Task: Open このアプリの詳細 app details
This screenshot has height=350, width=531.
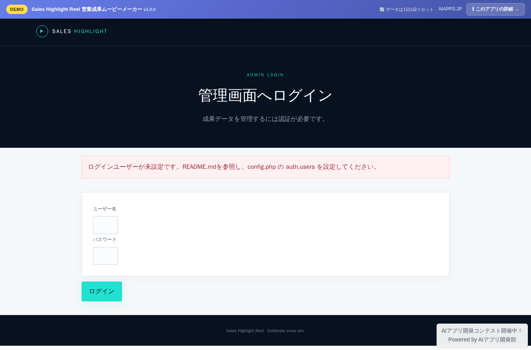Action: (x=495, y=9)
